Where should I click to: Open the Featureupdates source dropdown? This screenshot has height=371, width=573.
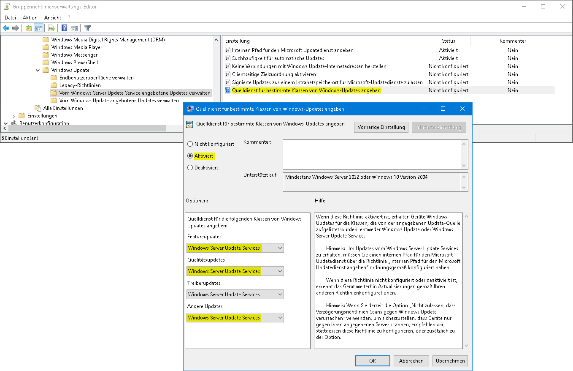click(235, 248)
